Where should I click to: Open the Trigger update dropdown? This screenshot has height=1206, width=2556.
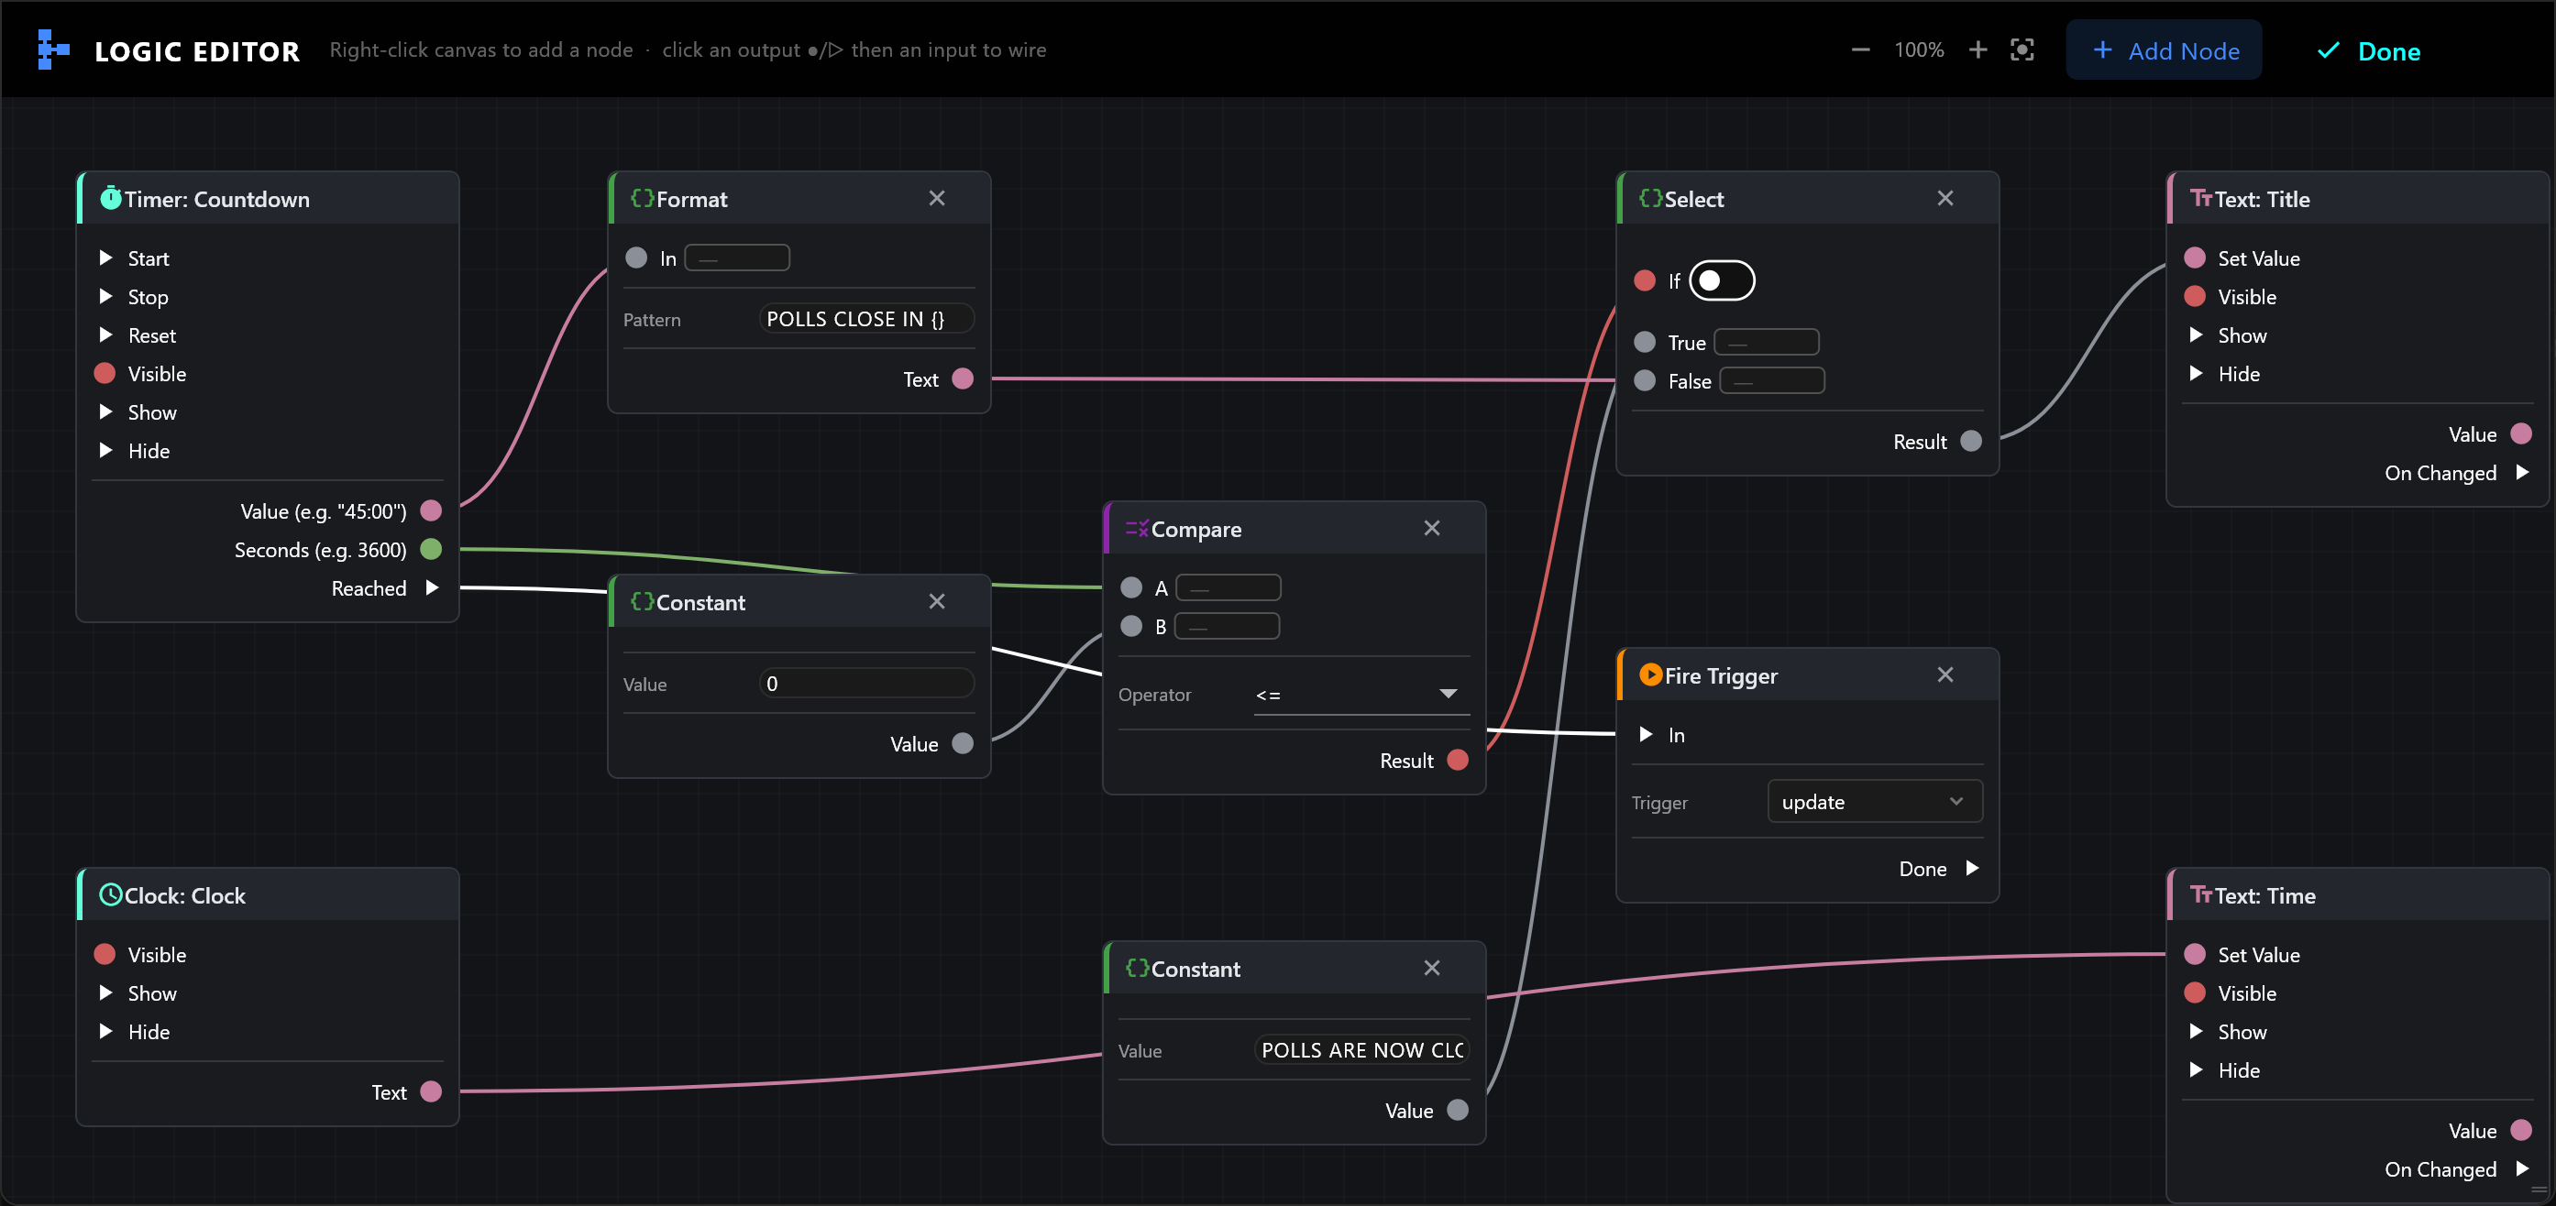point(1874,801)
